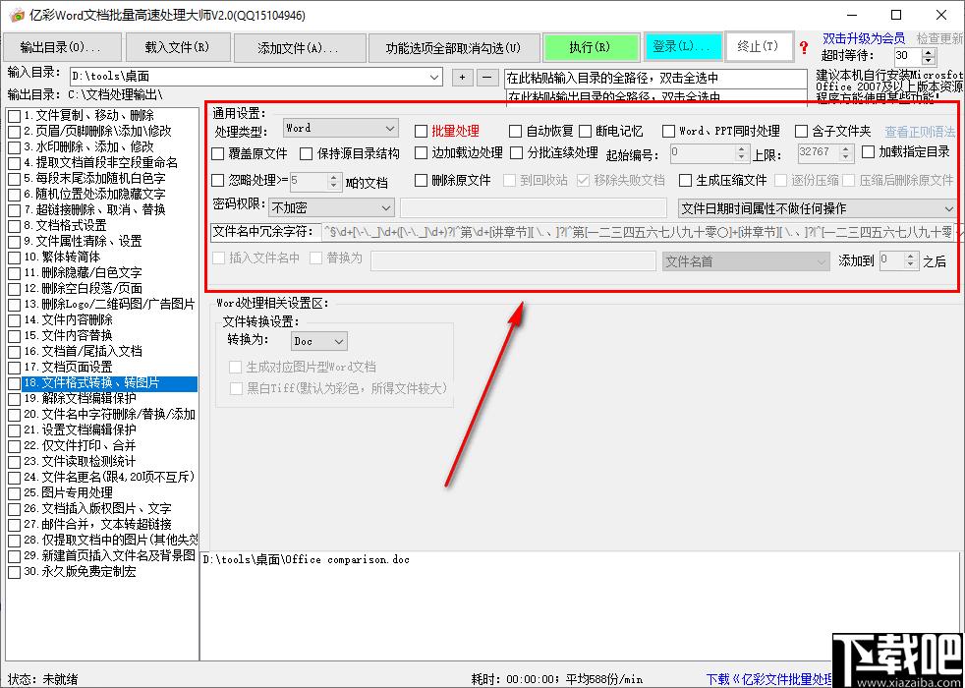
Task: Check the 生成压缩文件 option
Action: [x=685, y=180]
